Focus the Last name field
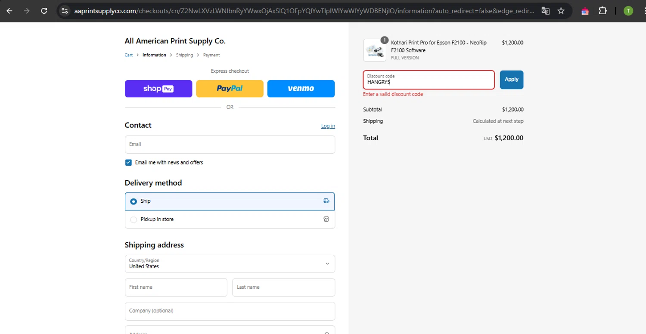Image resolution: width=646 pixels, height=334 pixels. (x=283, y=288)
